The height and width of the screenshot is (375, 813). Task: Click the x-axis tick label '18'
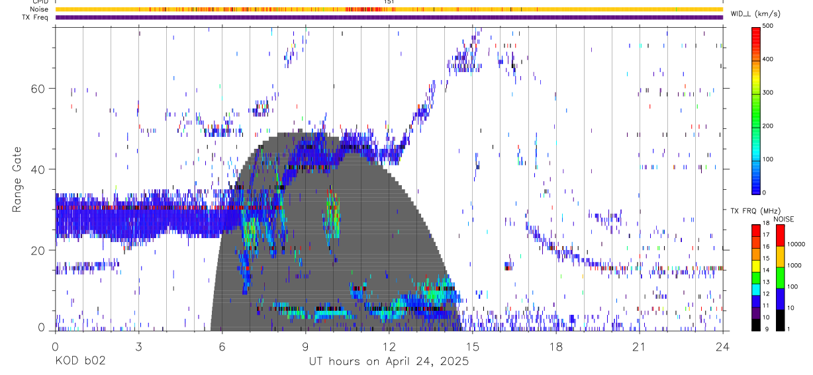coord(555,346)
